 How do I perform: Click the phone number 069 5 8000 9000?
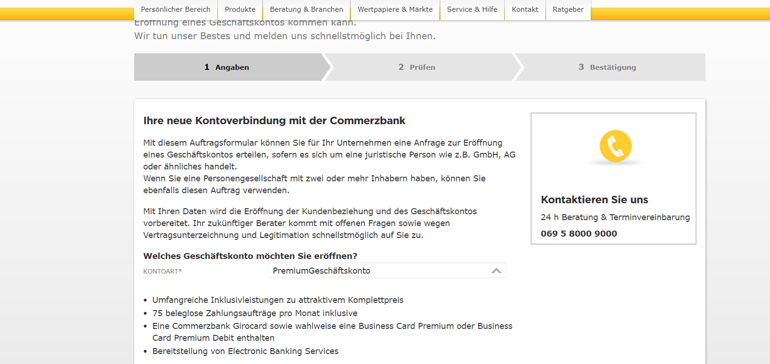(x=579, y=234)
